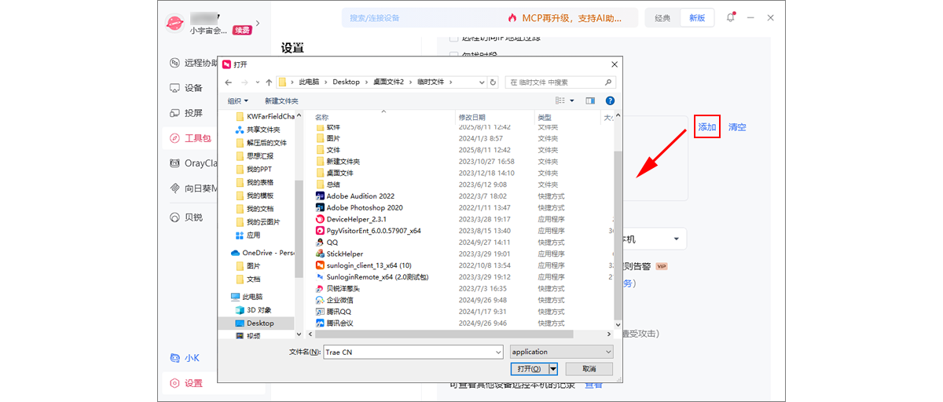This screenshot has height=402, width=943.
Task: Click the 打开(O) button
Action: pos(528,368)
